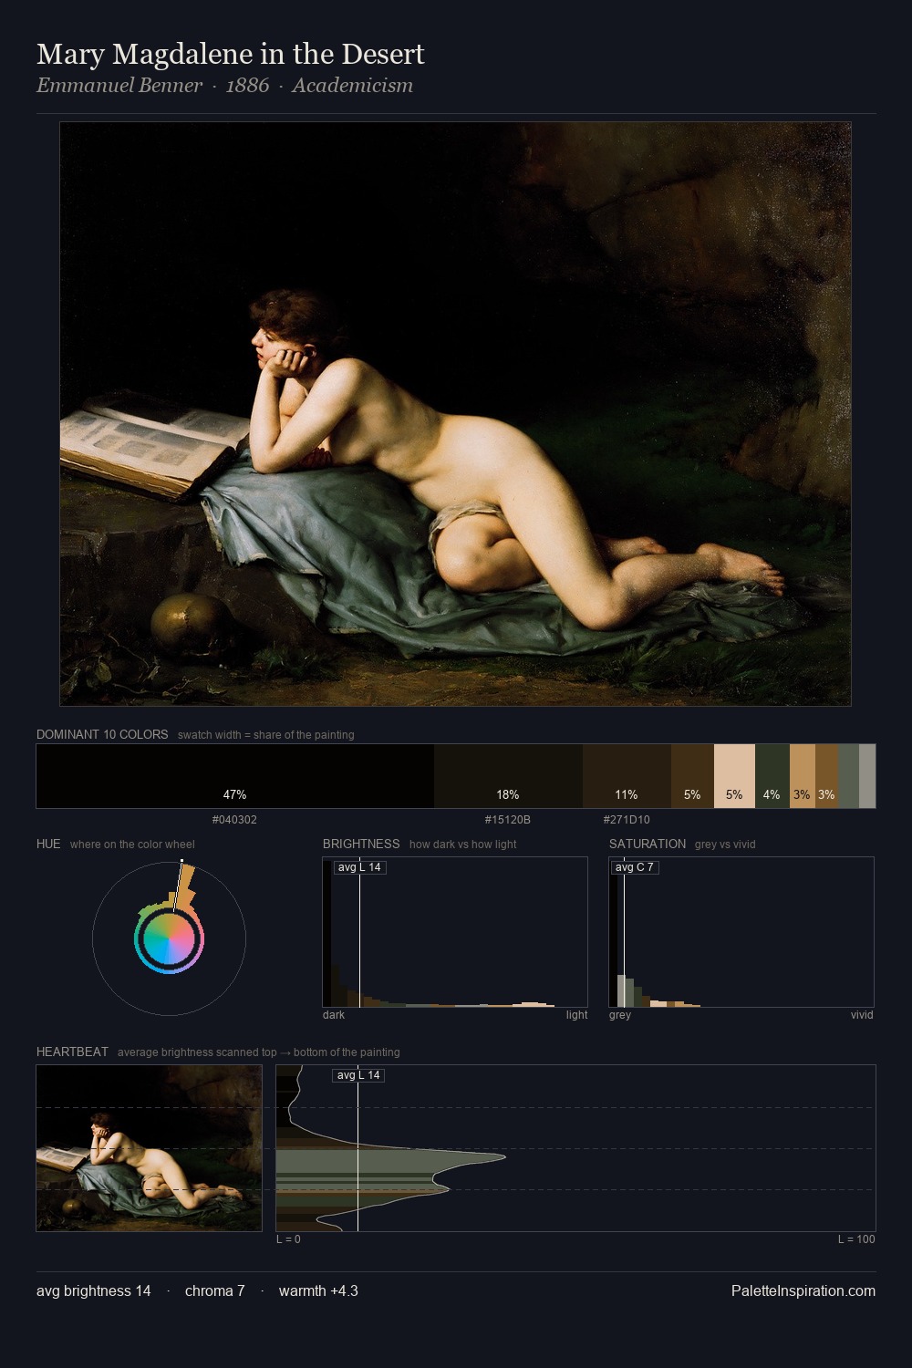The width and height of the screenshot is (912, 1368).
Task: Choose the tan 3% swatch
Action: [802, 776]
